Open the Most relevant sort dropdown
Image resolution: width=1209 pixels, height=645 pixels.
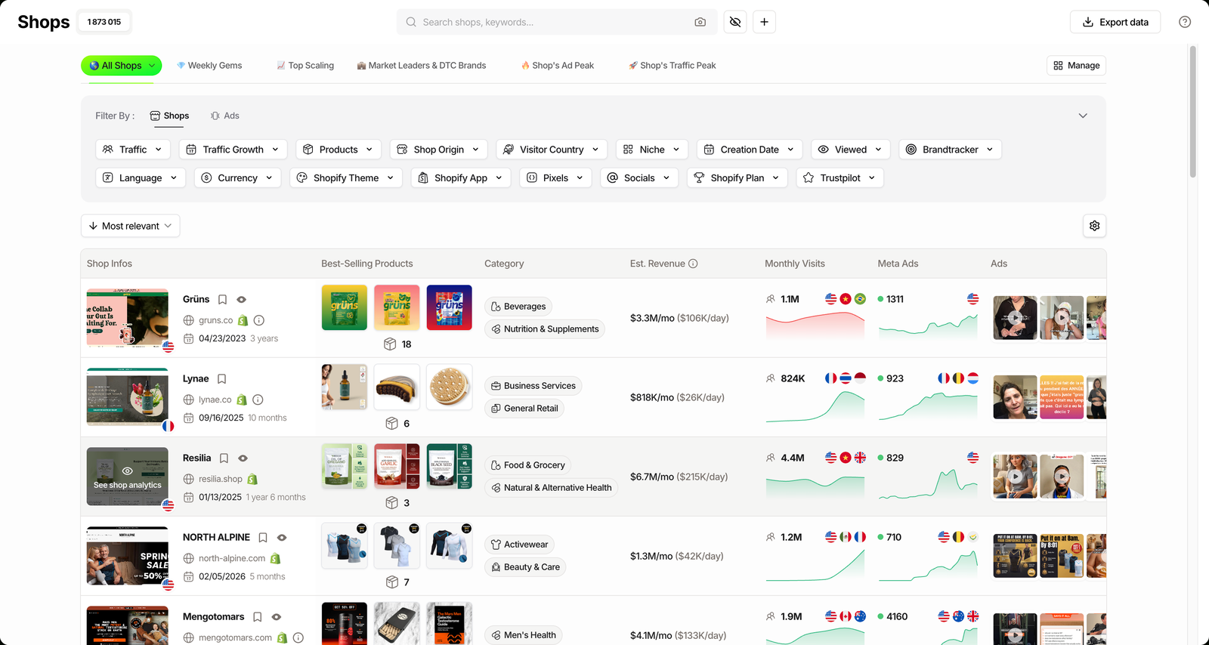coord(130,226)
